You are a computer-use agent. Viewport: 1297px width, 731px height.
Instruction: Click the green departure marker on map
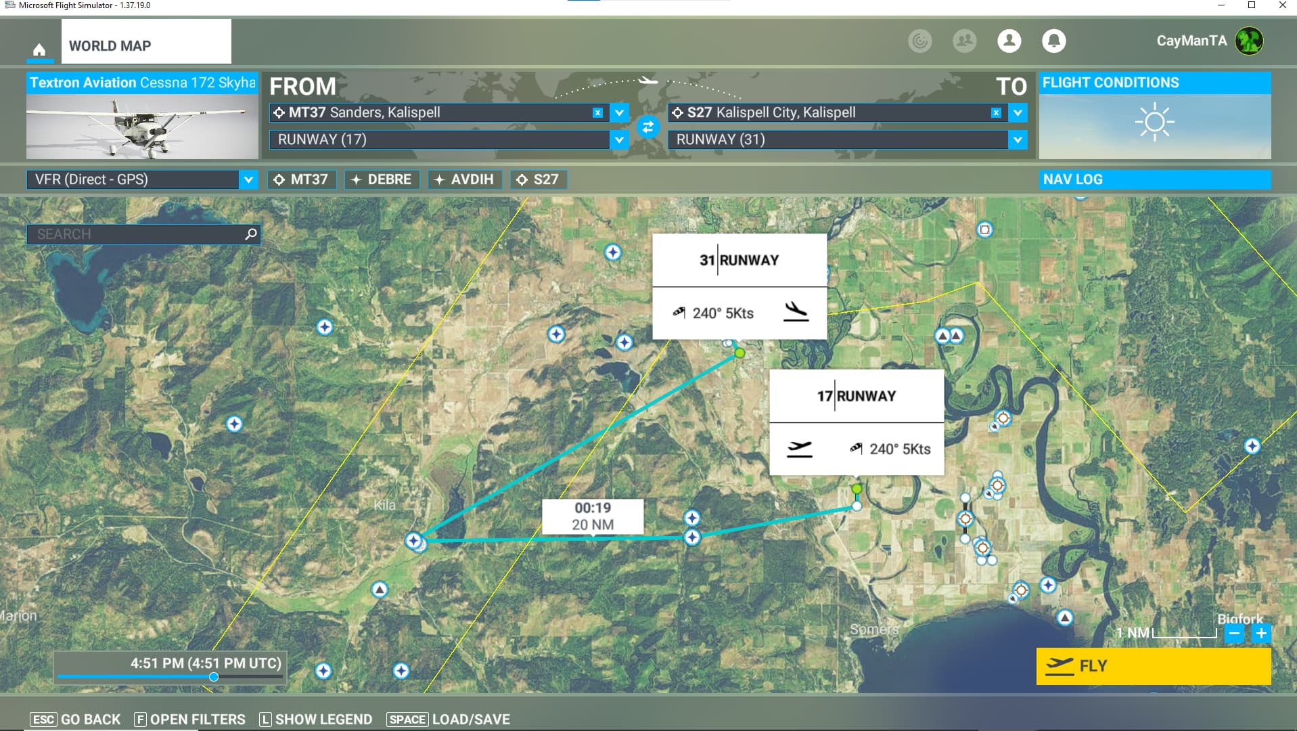click(x=857, y=489)
